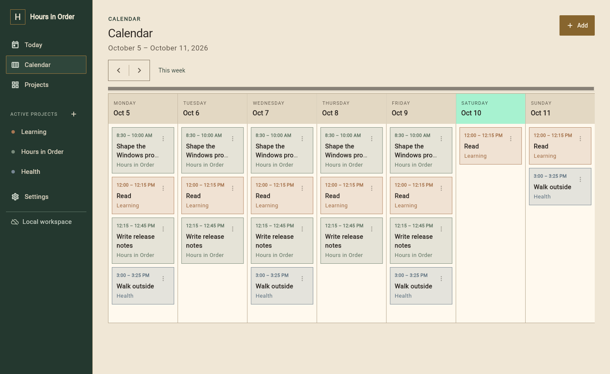Select the Wednesday Oct 7 column header
This screenshot has height=374, width=610.
(282, 109)
